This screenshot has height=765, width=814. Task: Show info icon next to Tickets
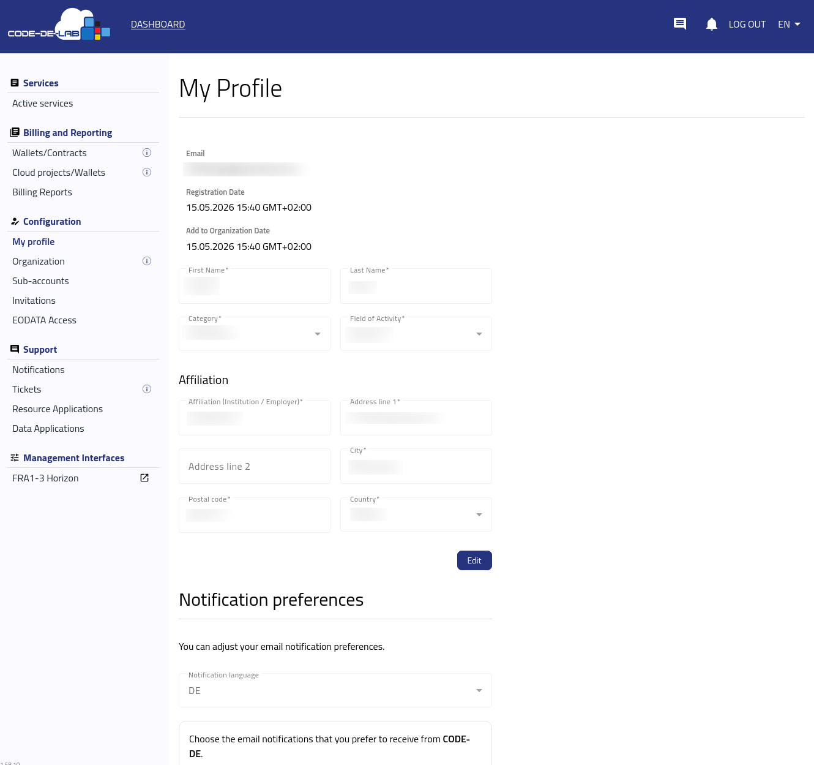(x=147, y=389)
